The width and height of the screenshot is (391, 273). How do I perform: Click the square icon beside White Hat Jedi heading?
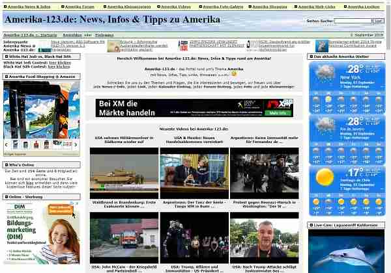tap(7, 57)
